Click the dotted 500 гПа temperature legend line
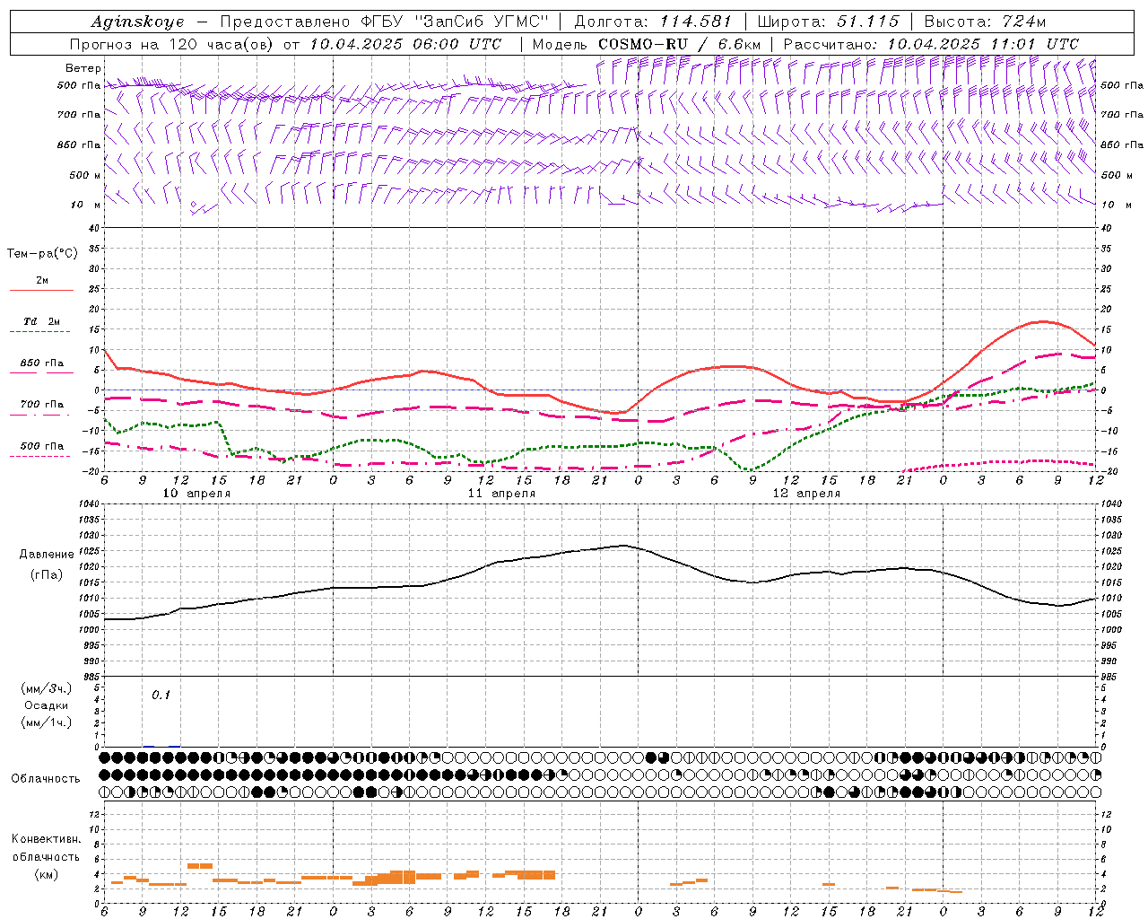 (x=39, y=456)
